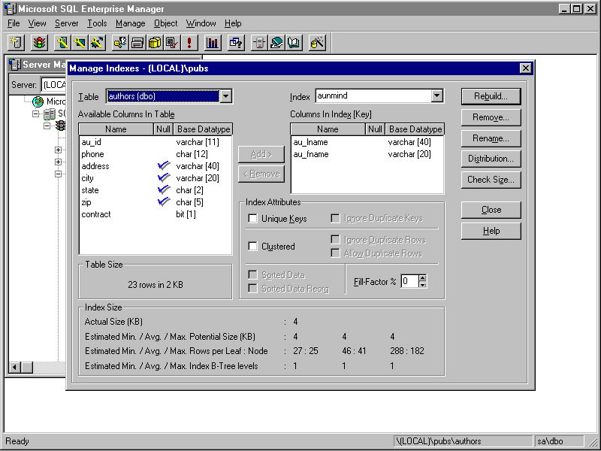Click the magic wand toolbar icon

point(317,43)
